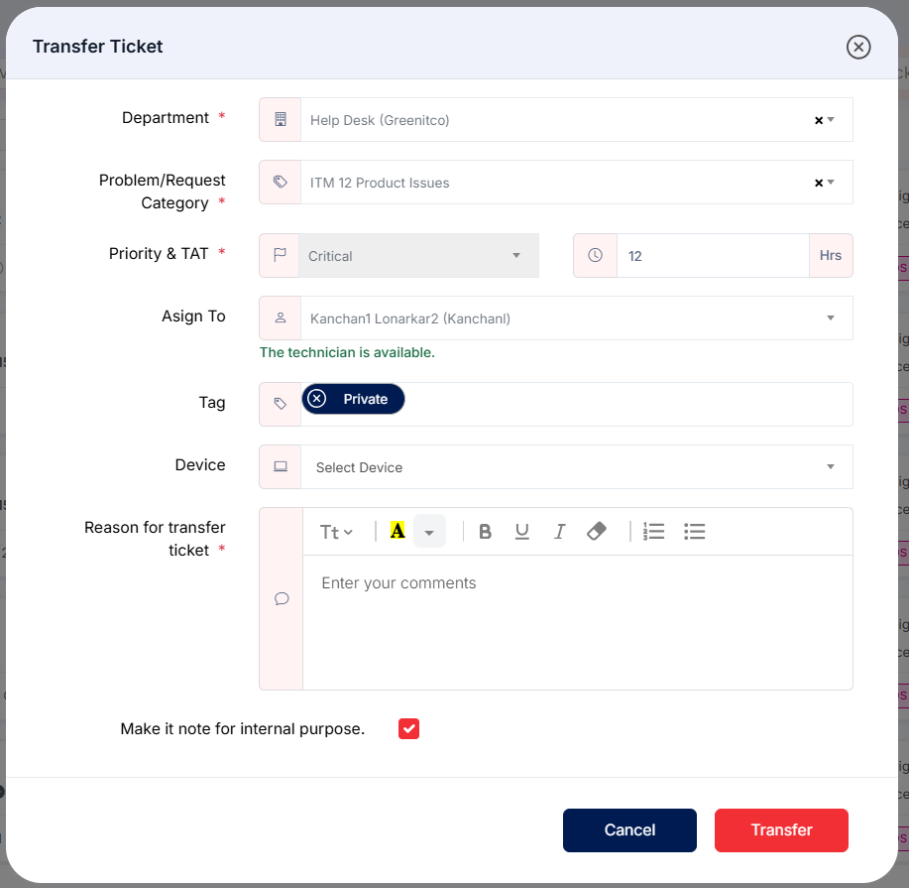909x888 pixels.
Task: Insert a bulleted list
Action: tap(694, 531)
